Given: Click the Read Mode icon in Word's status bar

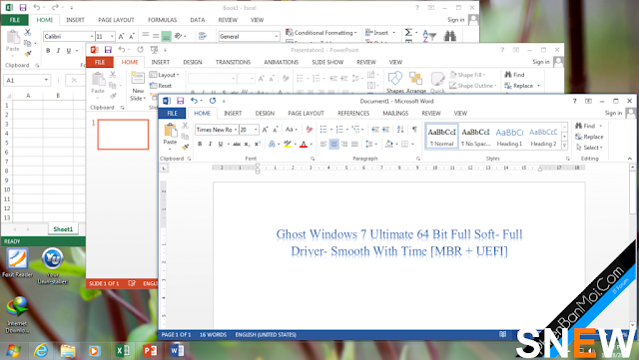Looking at the screenshot, I should pos(503,334).
